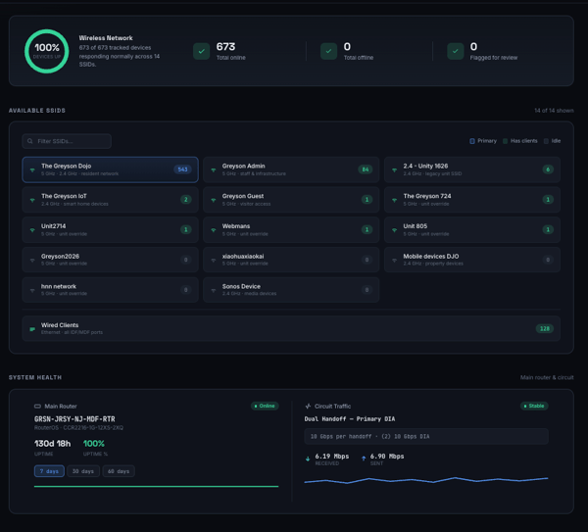Click the idle wifi icon beside Sonos Device

[214, 290]
